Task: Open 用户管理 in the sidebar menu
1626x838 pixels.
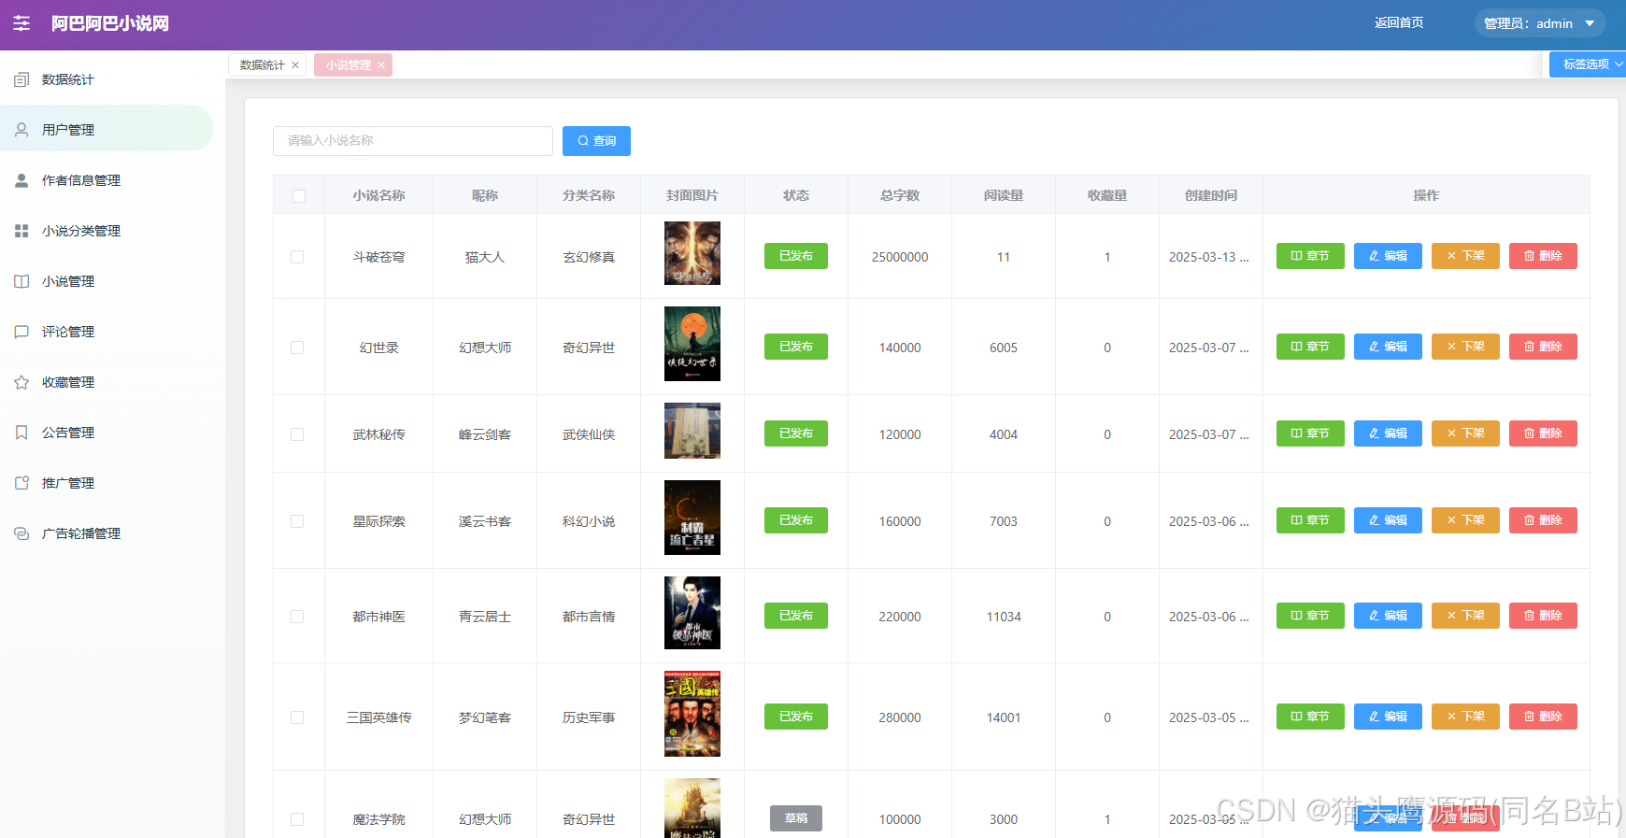Action: (107, 128)
